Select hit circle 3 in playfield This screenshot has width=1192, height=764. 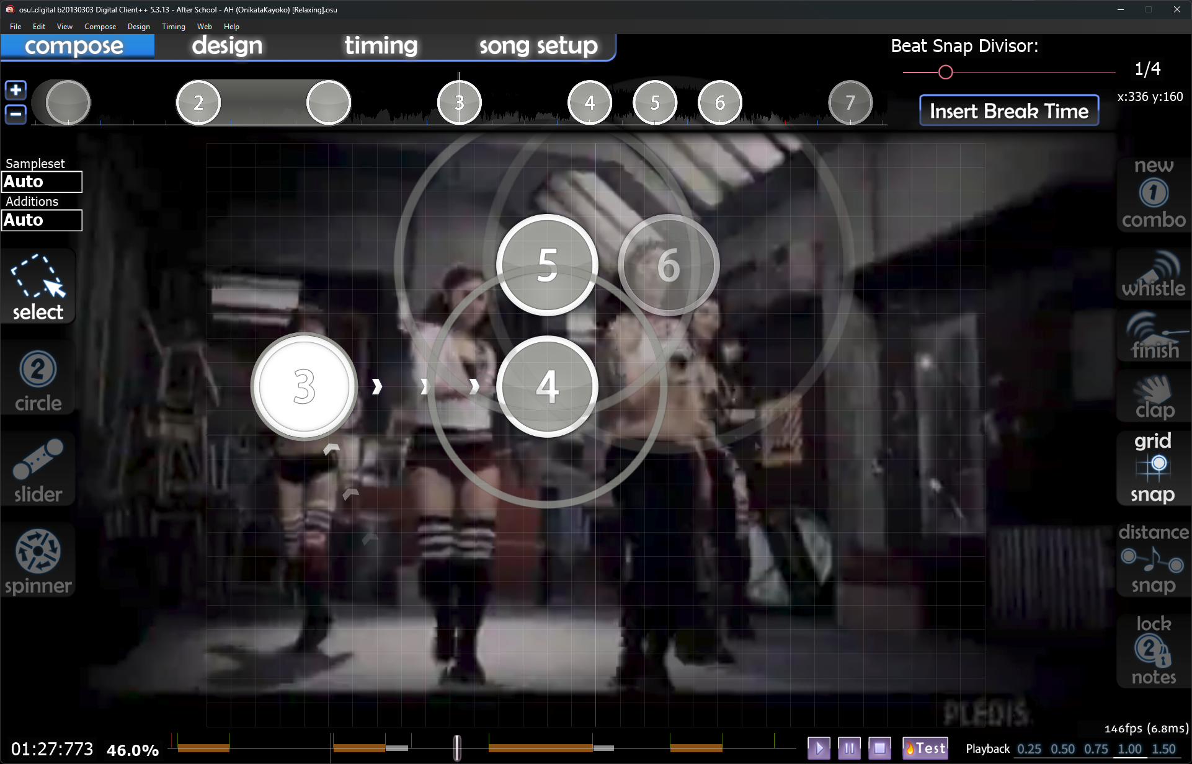click(x=304, y=386)
